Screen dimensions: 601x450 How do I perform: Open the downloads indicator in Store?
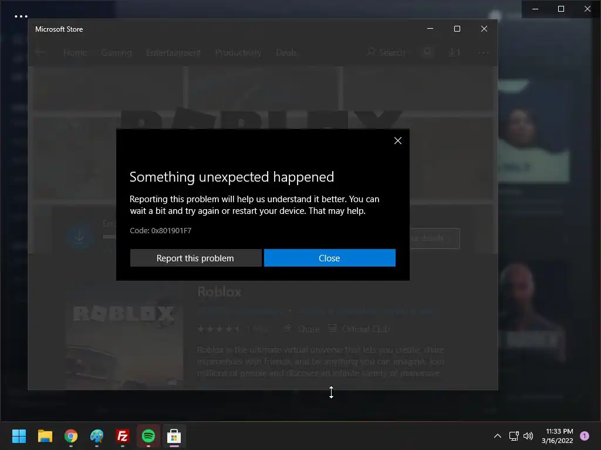pos(454,52)
